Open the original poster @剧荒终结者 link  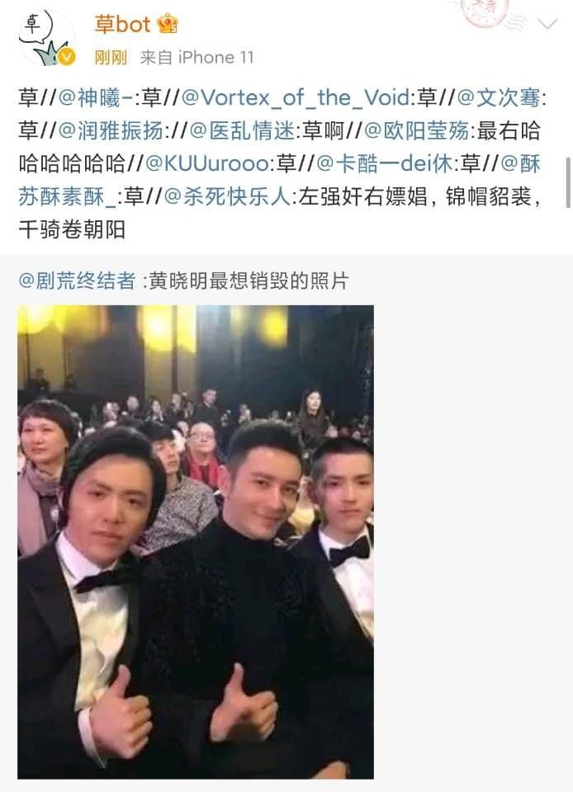[77, 280]
